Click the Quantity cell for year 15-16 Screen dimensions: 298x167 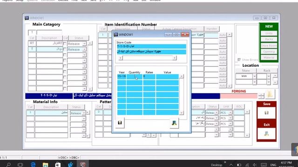coord(135,76)
